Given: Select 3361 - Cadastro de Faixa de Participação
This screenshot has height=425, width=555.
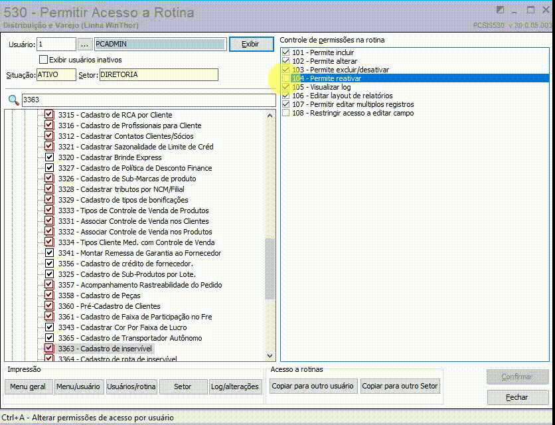Looking at the screenshot, I should click(x=135, y=317).
